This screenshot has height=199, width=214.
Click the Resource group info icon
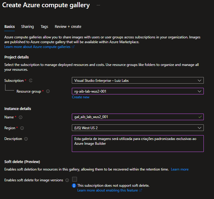48,91
